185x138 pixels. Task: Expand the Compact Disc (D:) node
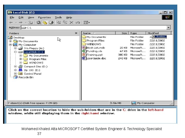(15, 66)
